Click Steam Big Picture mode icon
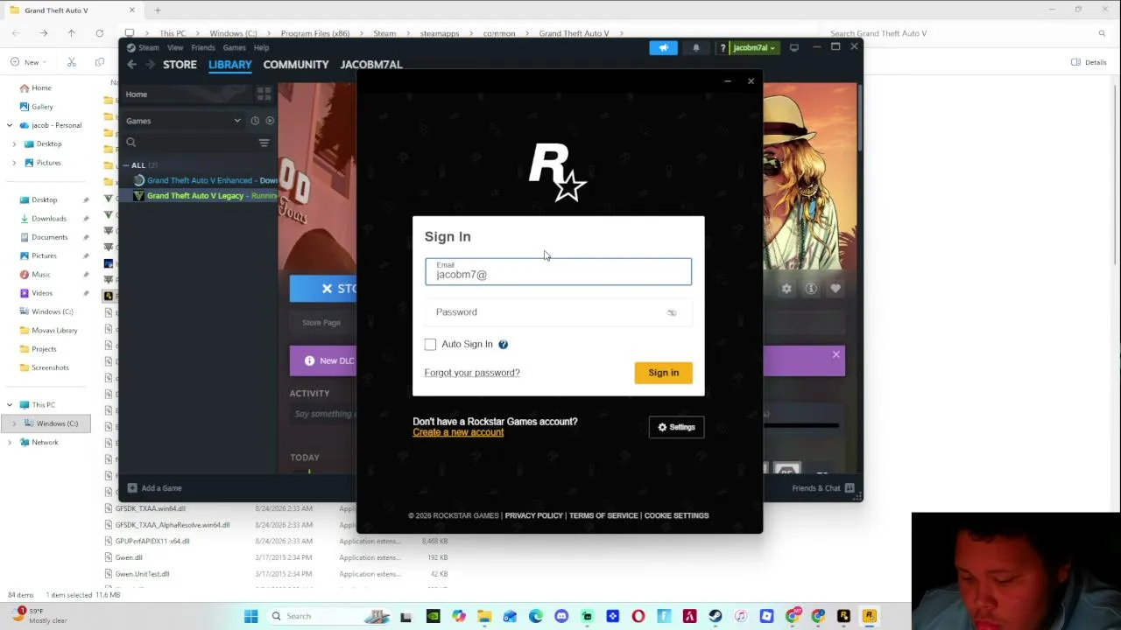 794,48
